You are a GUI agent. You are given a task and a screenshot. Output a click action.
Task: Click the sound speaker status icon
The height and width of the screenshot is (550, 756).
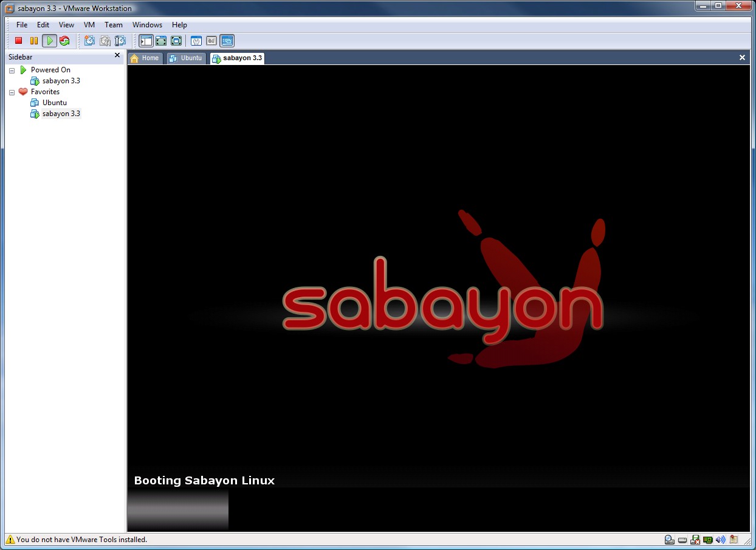tap(721, 539)
